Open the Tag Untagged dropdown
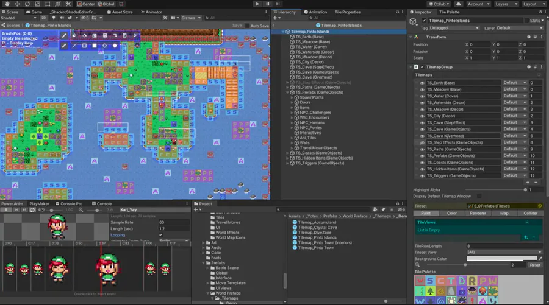Screen dimensions: 549x305 [454, 28]
